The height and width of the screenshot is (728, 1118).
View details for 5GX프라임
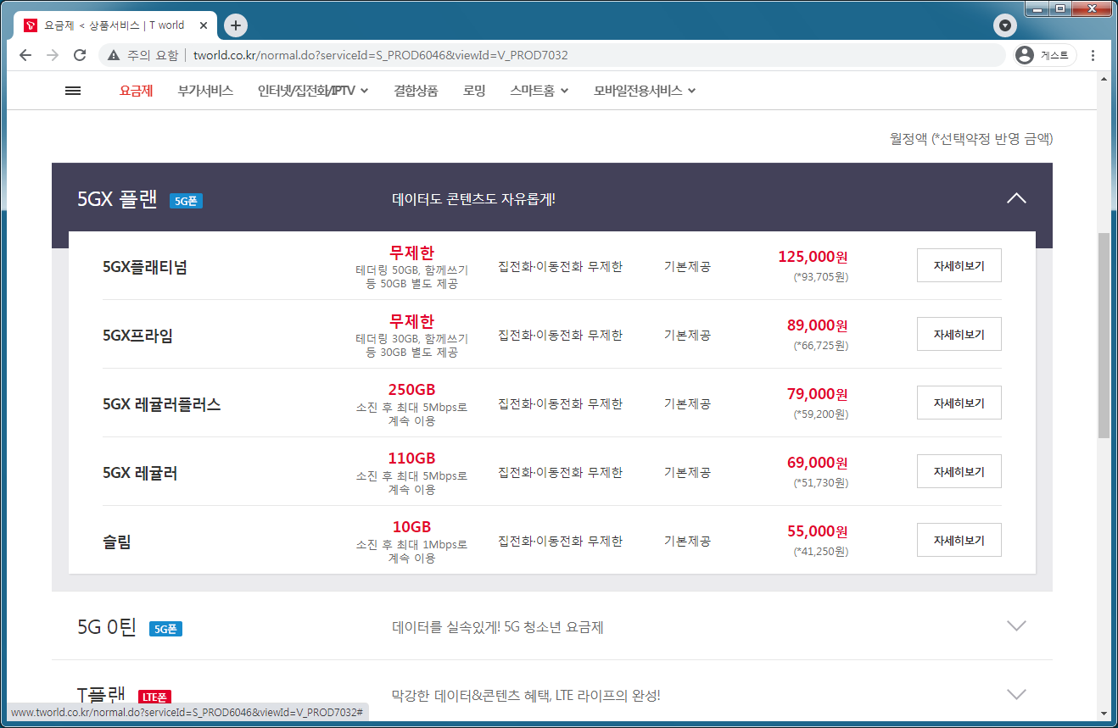[959, 334]
